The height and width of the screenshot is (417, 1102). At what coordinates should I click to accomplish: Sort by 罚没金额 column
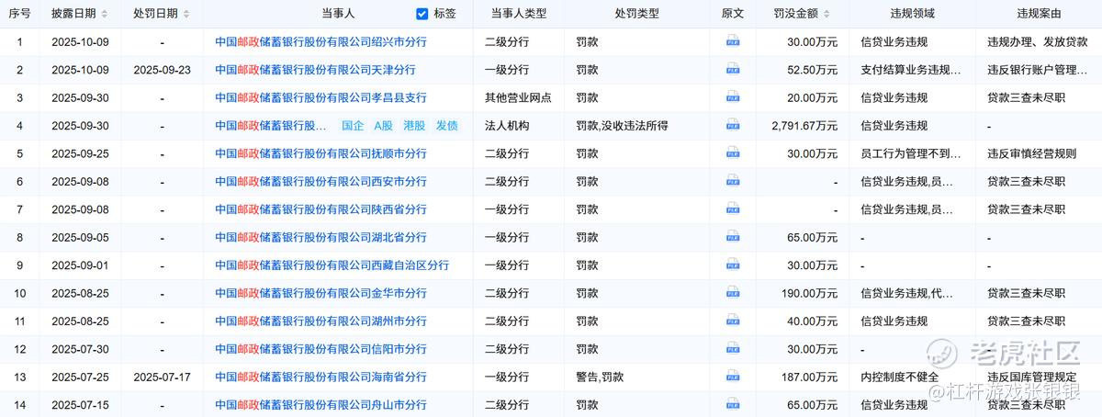point(827,14)
